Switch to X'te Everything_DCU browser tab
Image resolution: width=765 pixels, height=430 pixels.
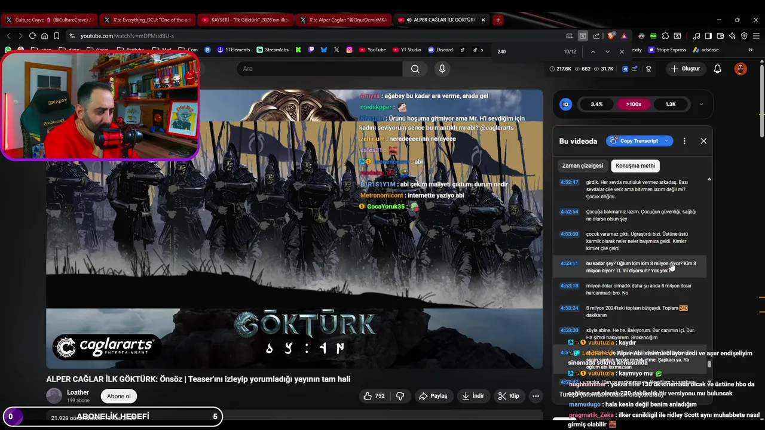pyautogui.click(x=147, y=20)
